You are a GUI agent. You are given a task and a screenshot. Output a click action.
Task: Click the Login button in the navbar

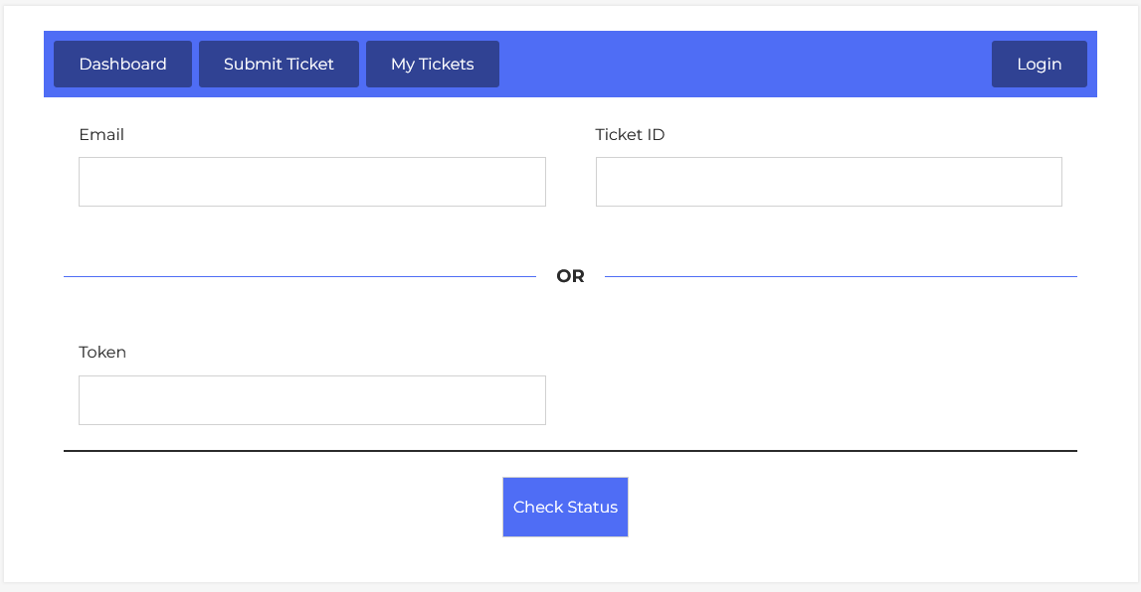coord(1039,64)
